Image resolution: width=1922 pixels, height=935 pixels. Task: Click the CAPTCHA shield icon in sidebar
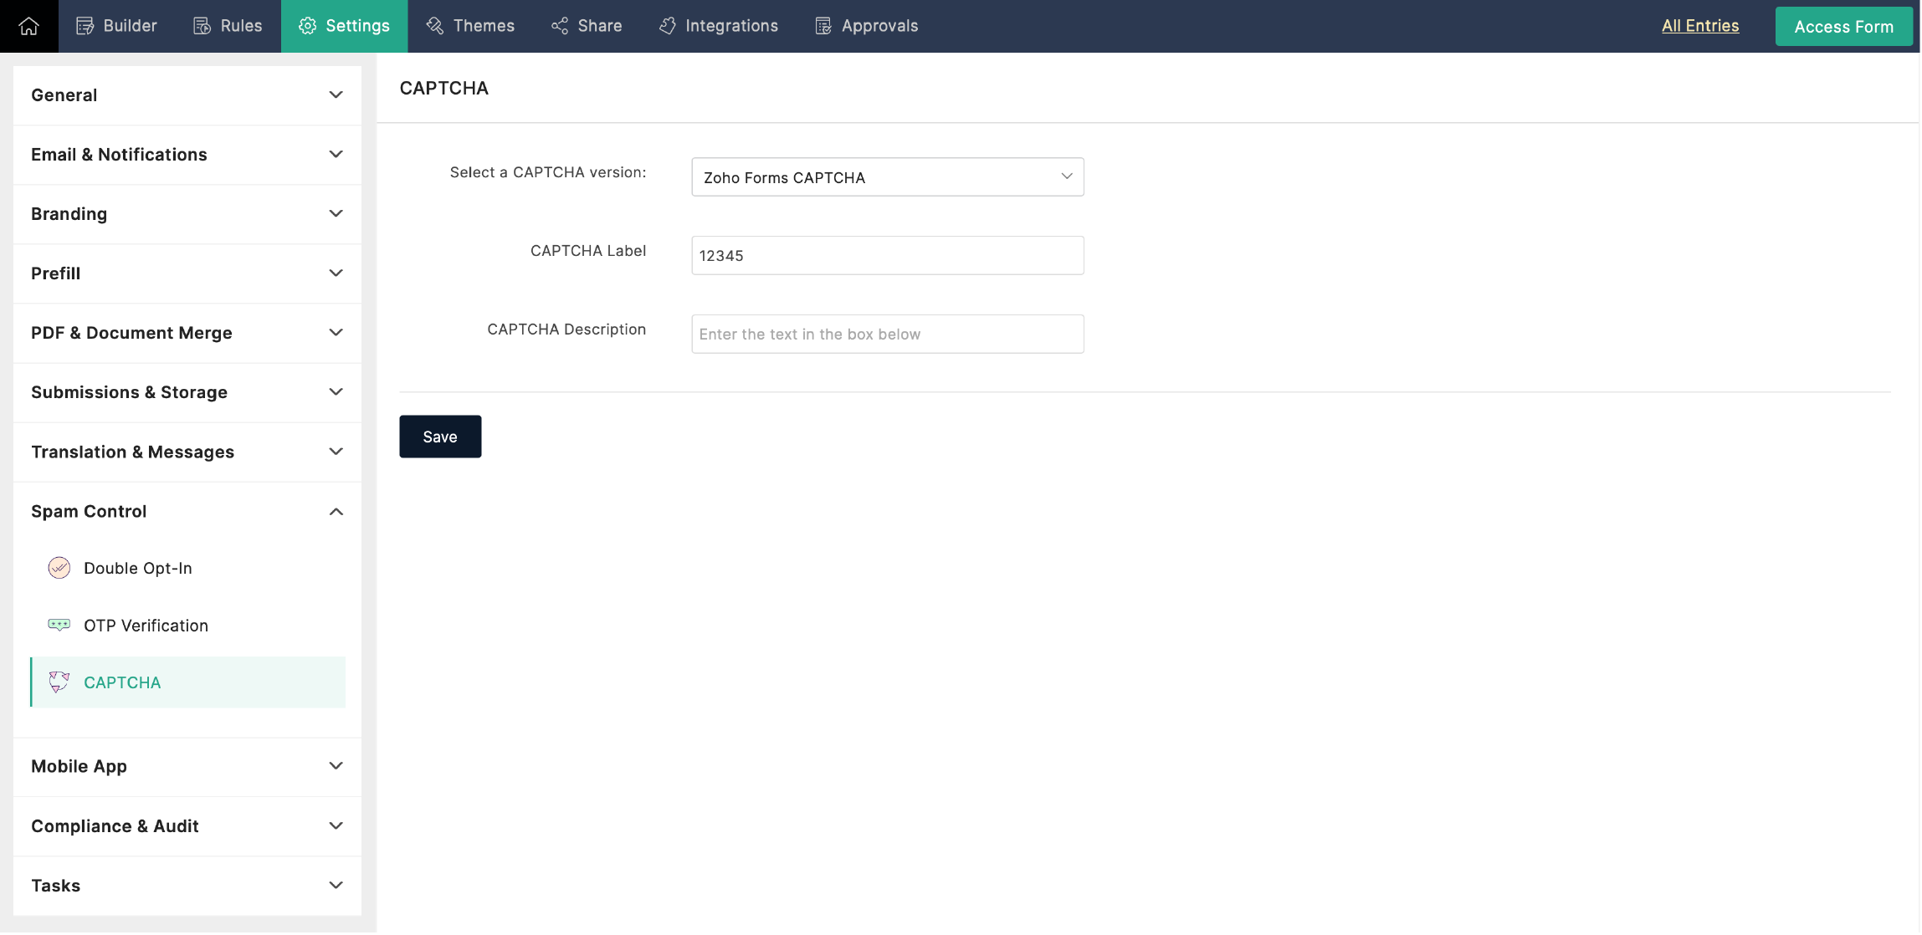tap(59, 682)
